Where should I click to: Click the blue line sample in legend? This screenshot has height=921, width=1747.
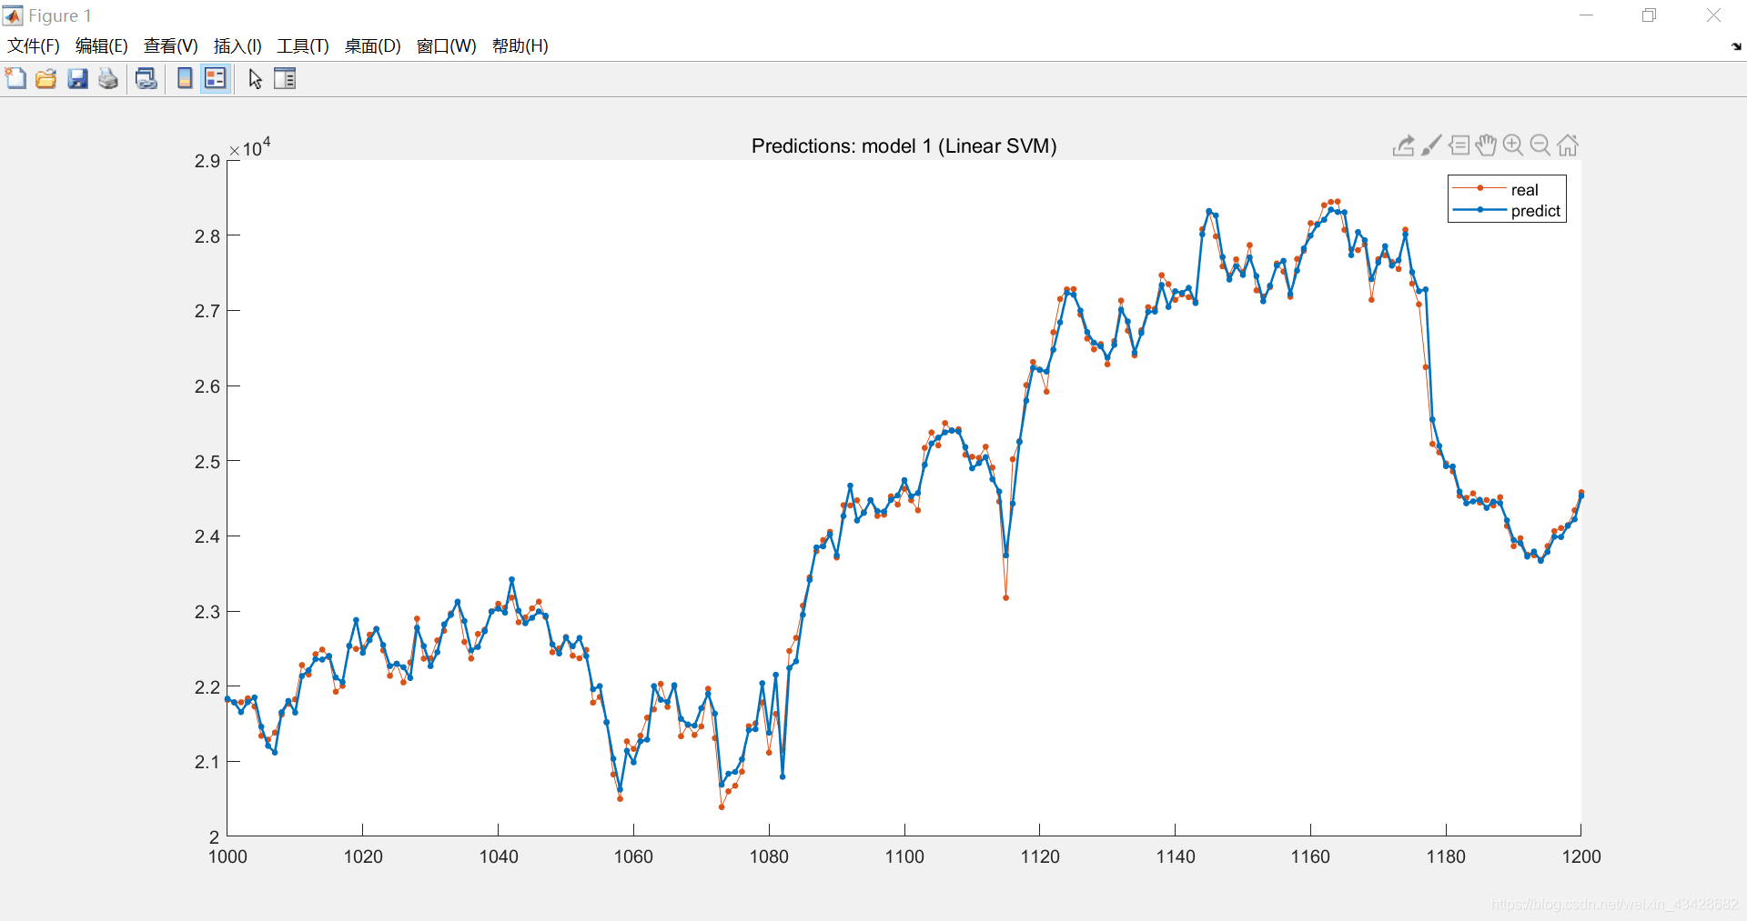1480,210
